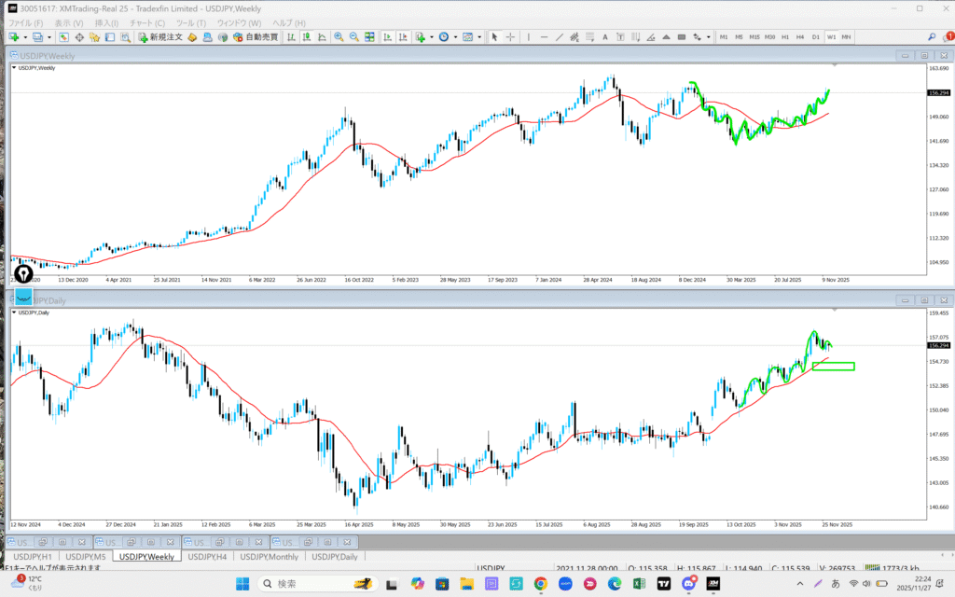Expand the periodicity clock dropdown arrow

tap(454, 37)
